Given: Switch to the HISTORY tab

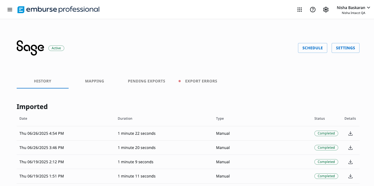Looking at the screenshot, I should (43, 81).
